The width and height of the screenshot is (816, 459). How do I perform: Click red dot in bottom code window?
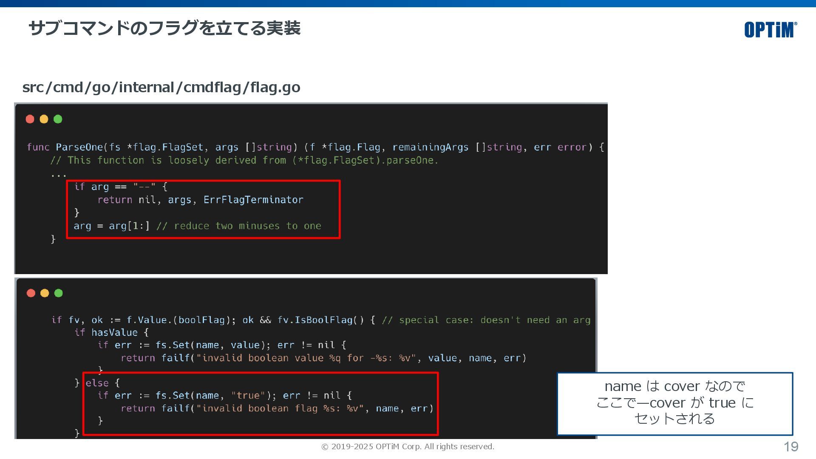[31, 293]
